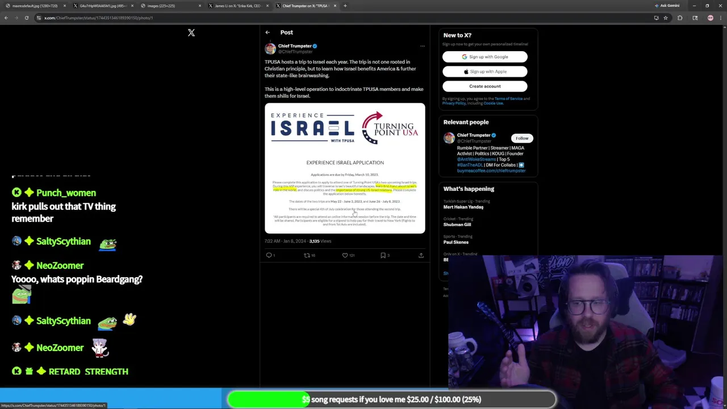727x409 pixels.
Task: Switch to the maxresdefault.jpg browser tab
Action: pos(34,6)
